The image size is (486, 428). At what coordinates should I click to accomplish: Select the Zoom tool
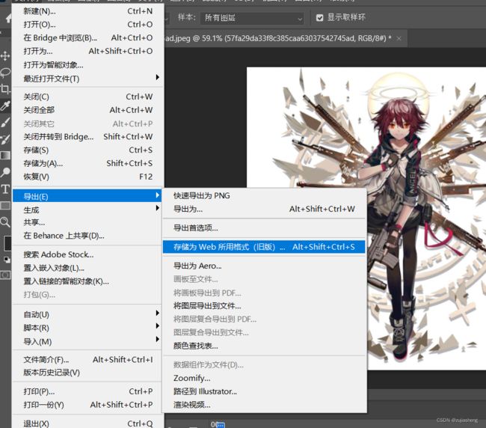tap(5, 221)
